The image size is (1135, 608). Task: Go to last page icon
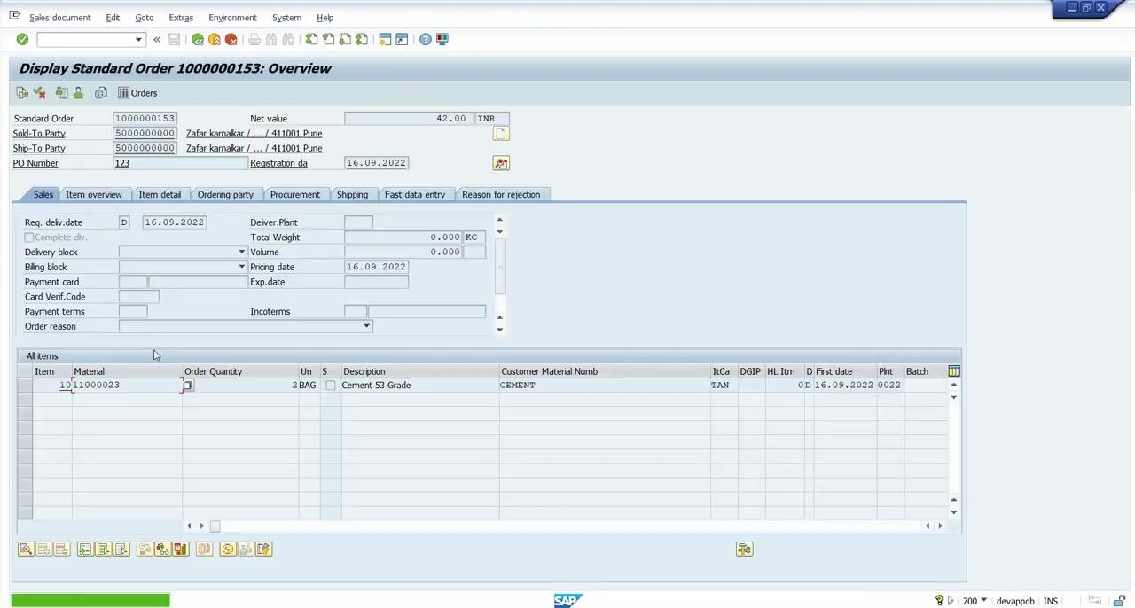point(362,39)
